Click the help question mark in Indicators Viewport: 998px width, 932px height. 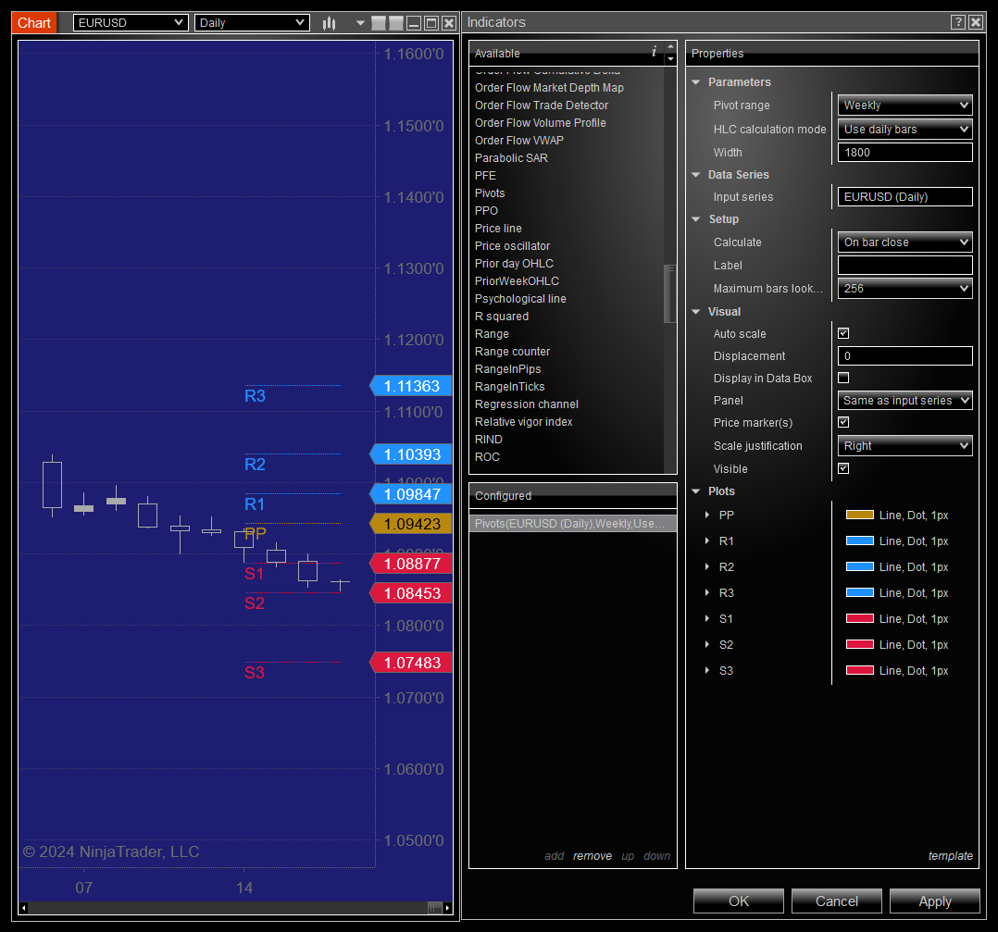(958, 22)
